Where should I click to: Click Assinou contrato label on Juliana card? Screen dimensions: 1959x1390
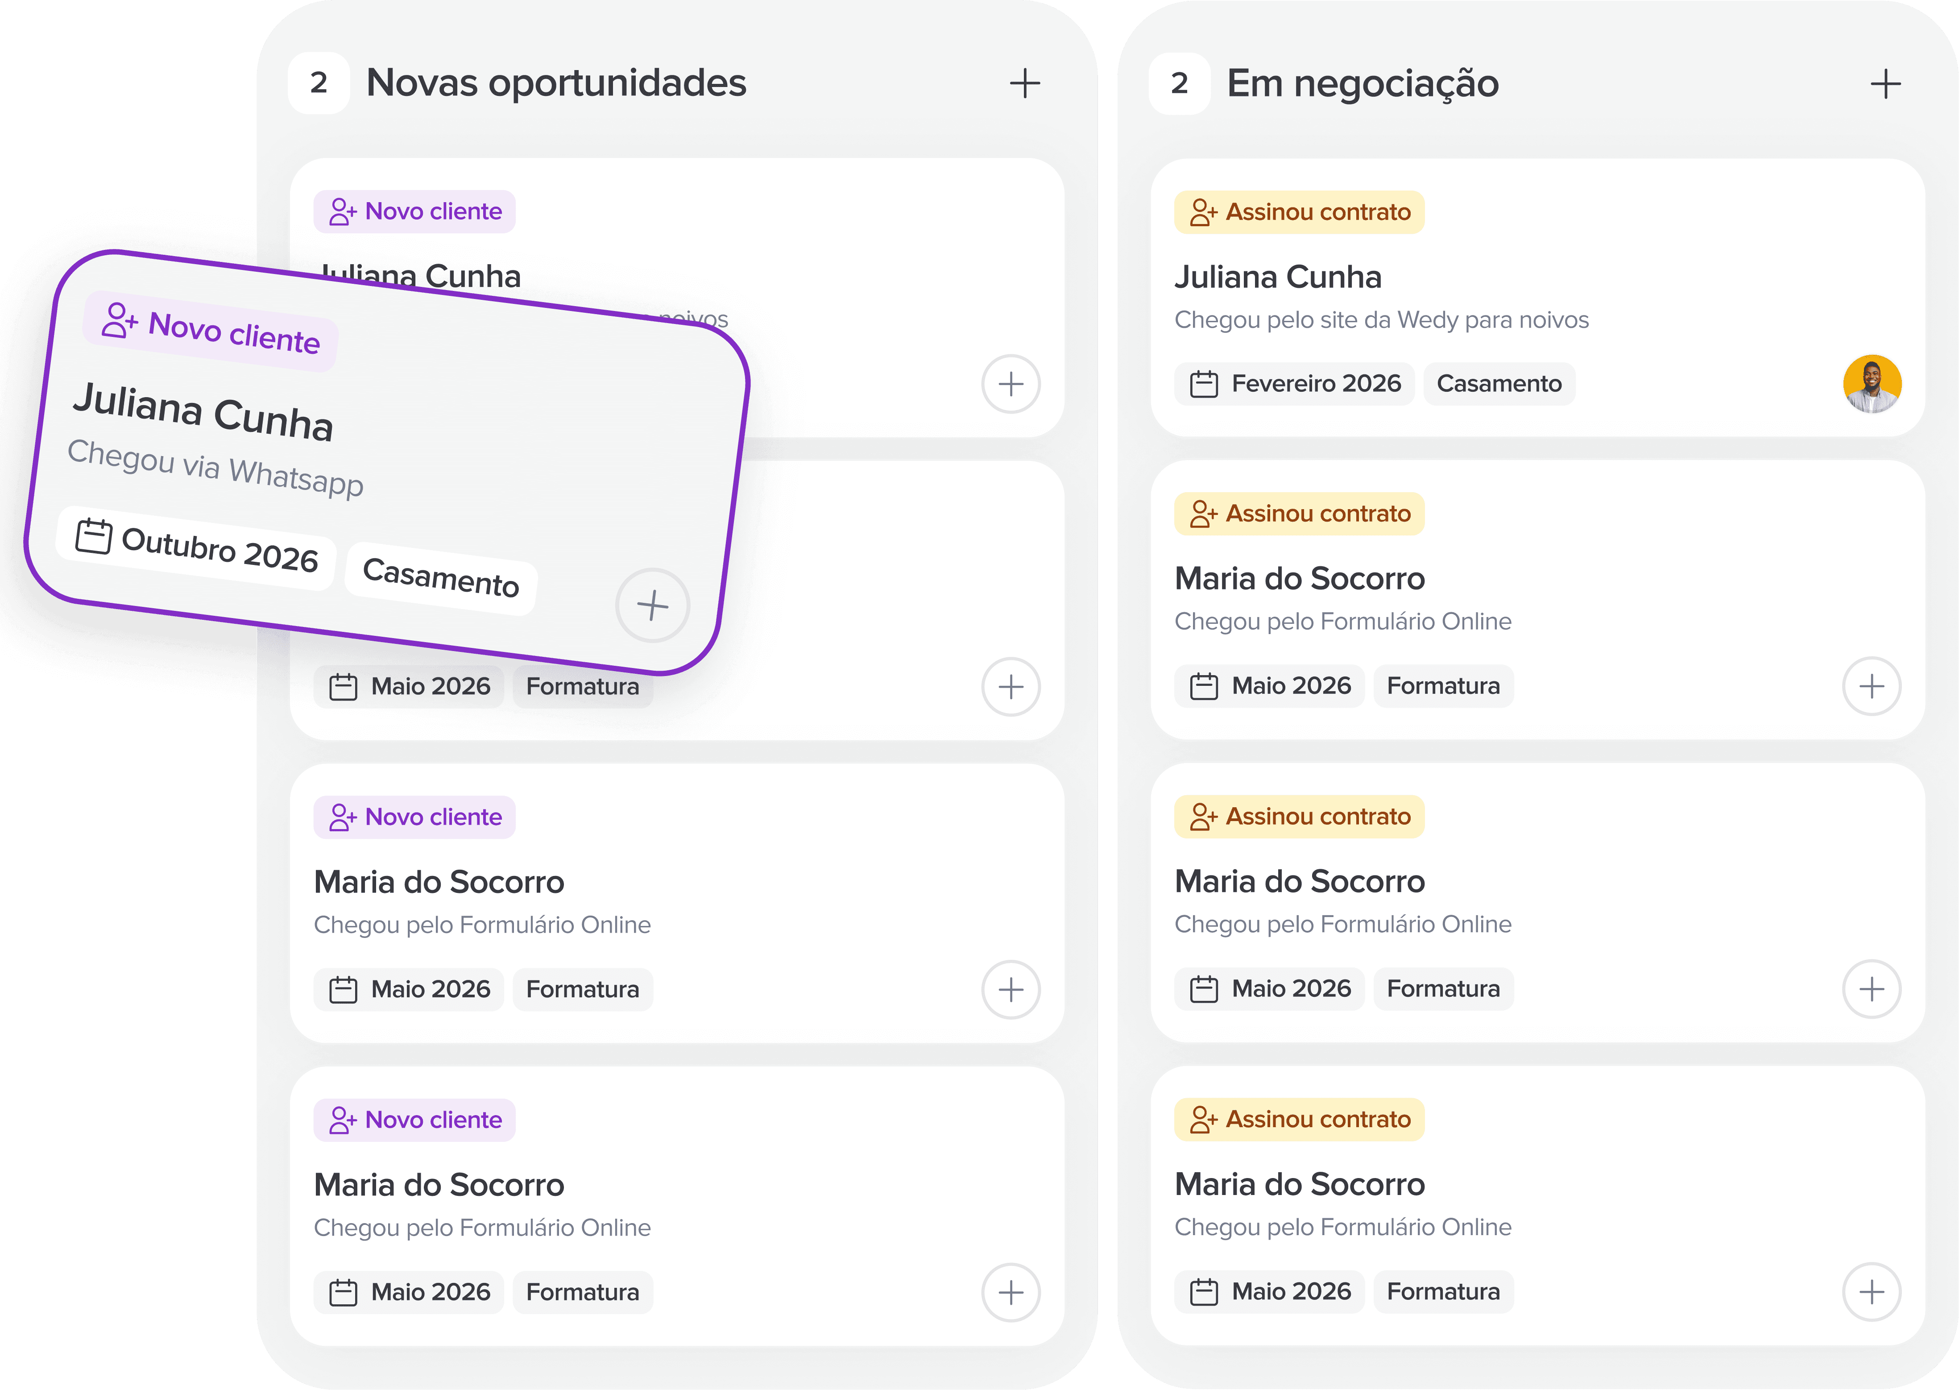point(1299,212)
